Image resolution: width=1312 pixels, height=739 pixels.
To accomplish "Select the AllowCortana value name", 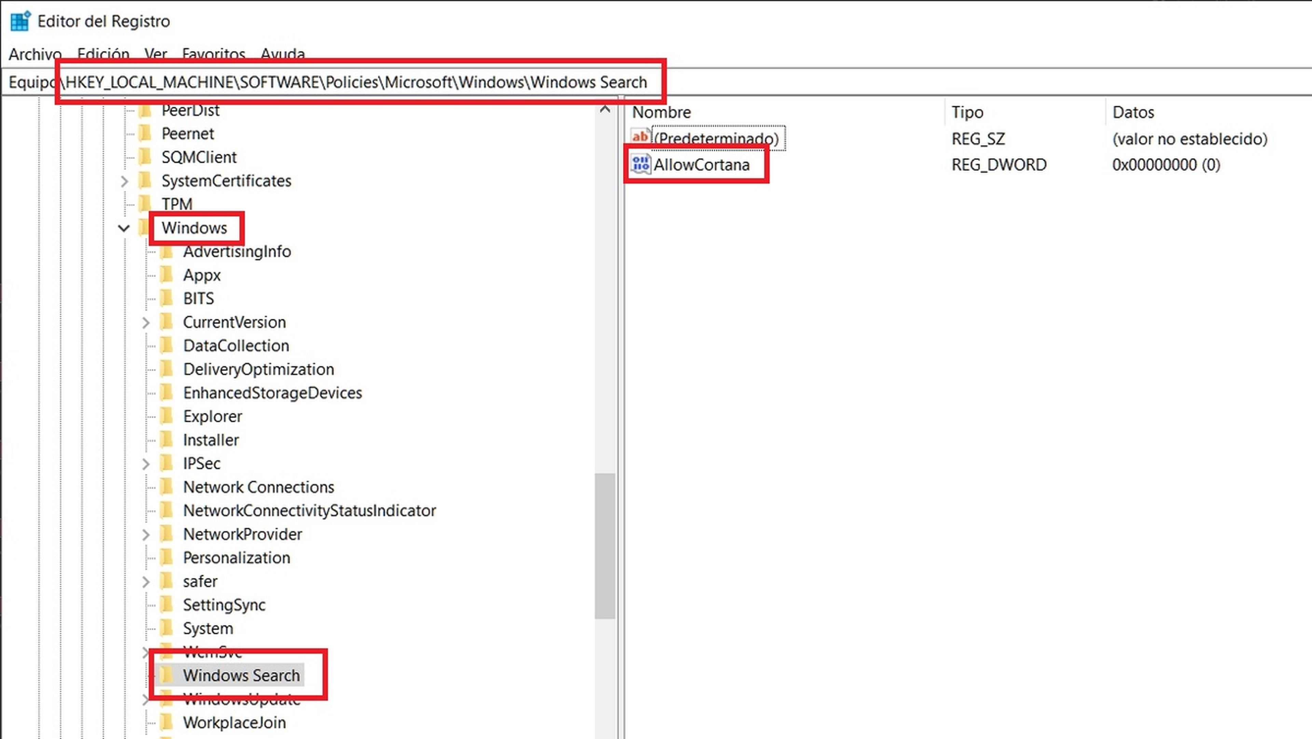I will pos(701,165).
